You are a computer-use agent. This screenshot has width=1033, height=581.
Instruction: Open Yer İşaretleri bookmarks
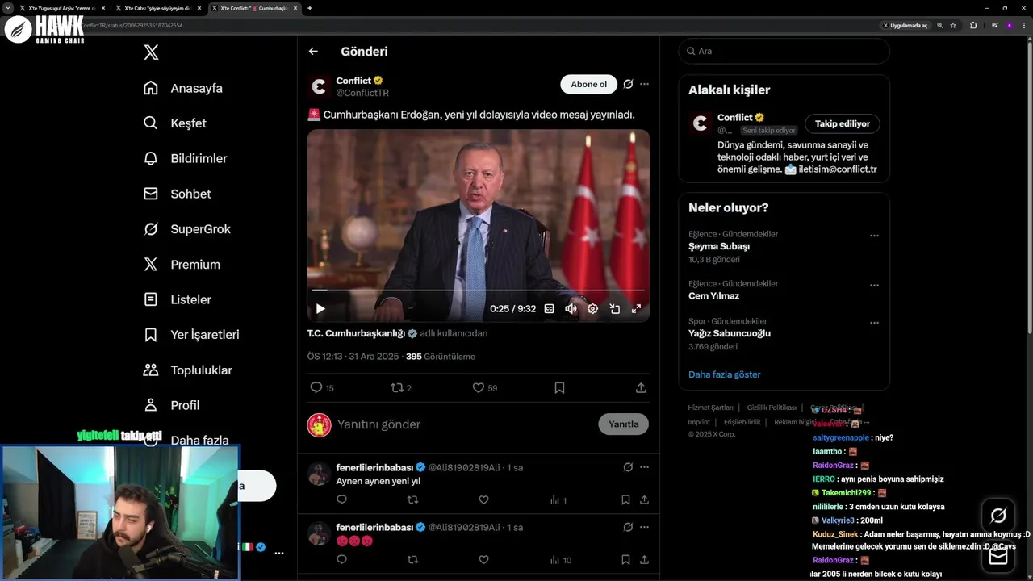pyautogui.click(x=190, y=335)
